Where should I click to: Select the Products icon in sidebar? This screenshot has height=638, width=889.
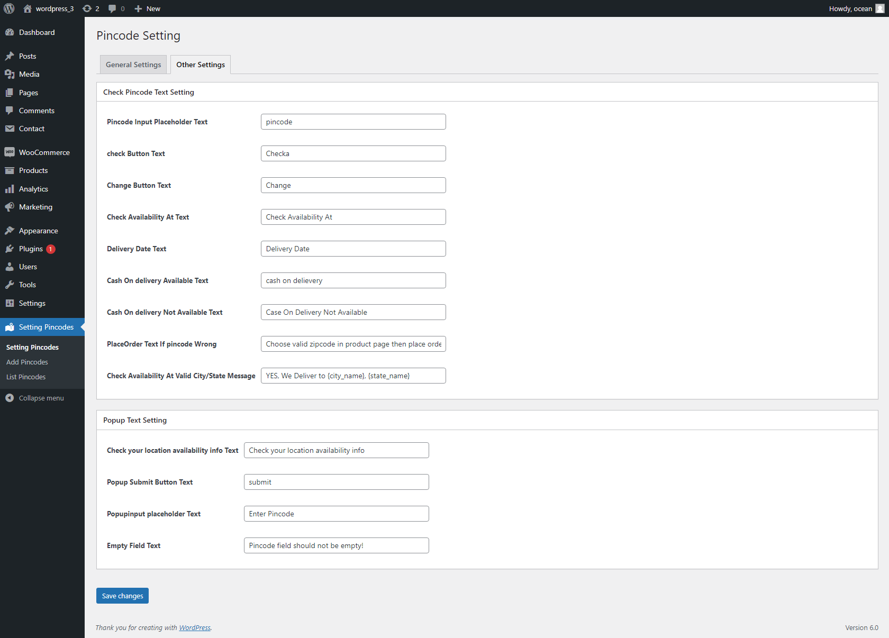[x=11, y=170]
